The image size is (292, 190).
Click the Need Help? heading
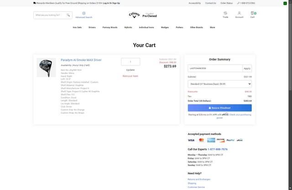[x=195, y=173]
